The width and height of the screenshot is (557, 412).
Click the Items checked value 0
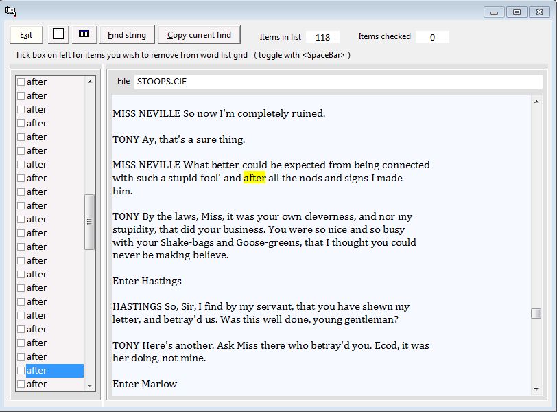[432, 37]
